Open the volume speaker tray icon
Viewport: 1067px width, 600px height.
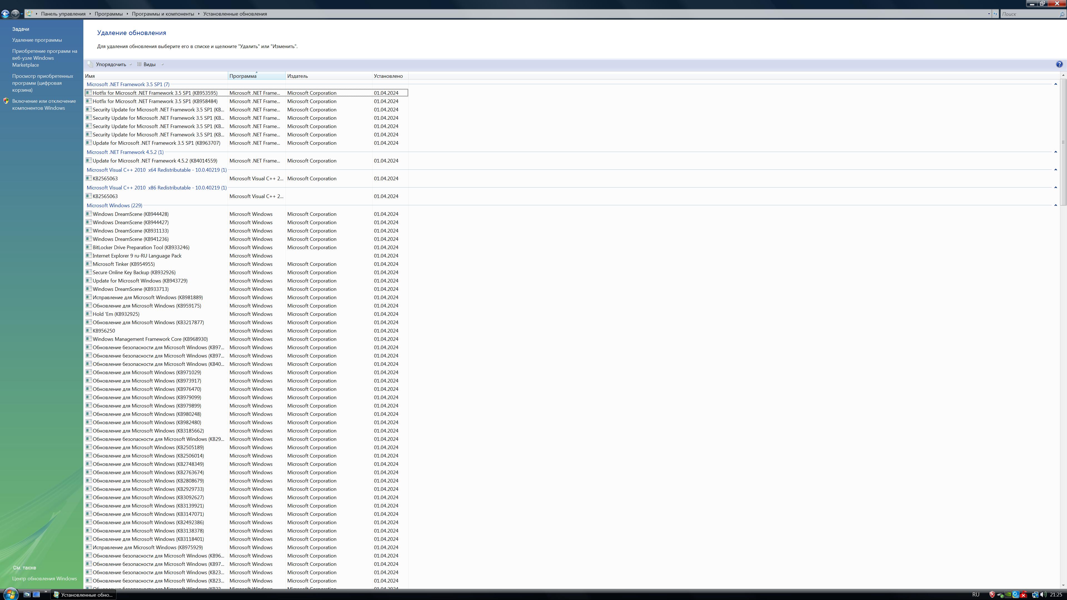click(x=1043, y=595)
